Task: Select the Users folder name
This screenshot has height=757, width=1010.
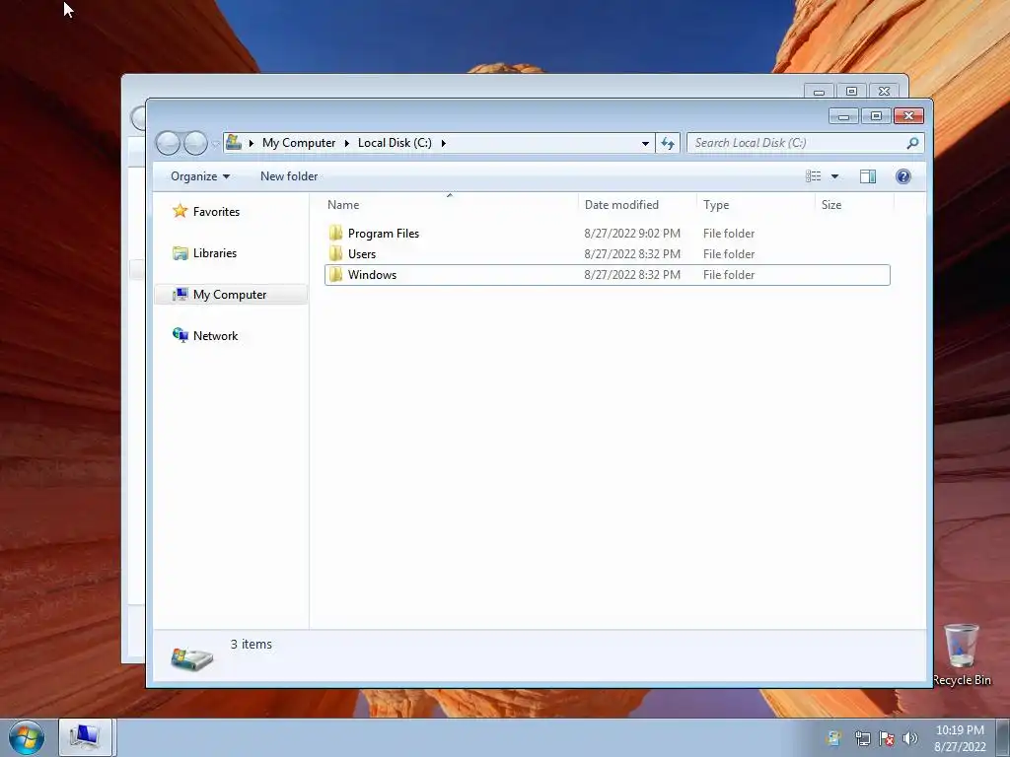Action: pos(361,253)
